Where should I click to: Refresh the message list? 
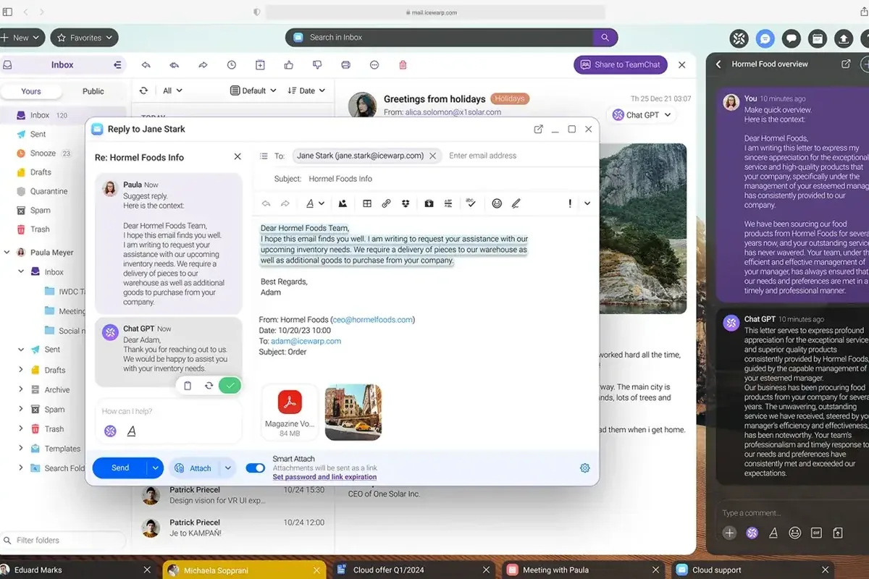(143, 90)
